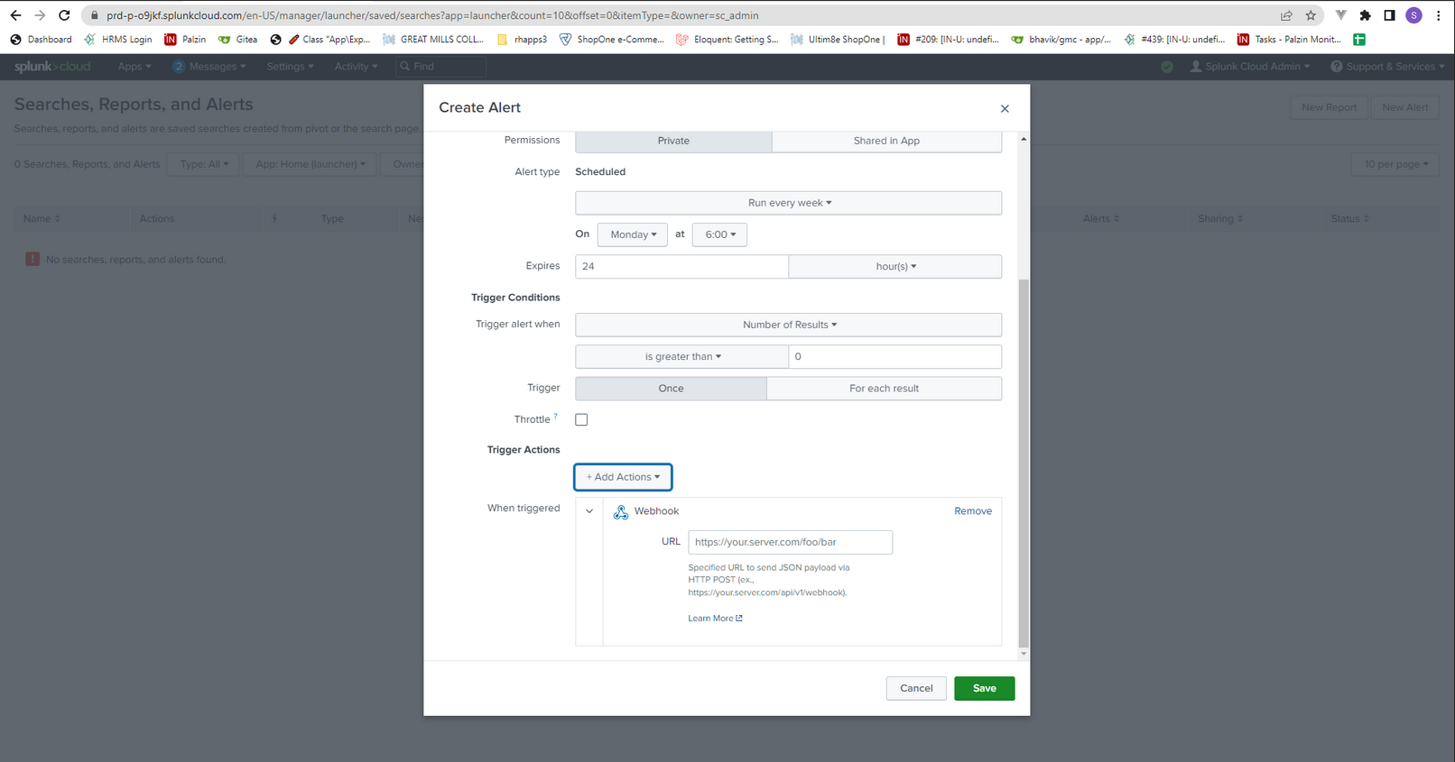Go back using the browser back arrow
1455x762 pixels.
(x=15, y=15)
